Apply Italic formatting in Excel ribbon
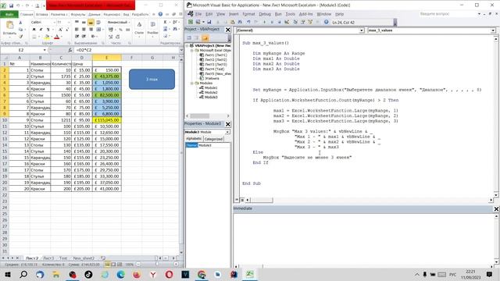 click(x=41, y=30)
